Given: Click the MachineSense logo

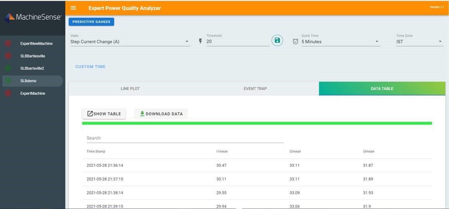Looking at the screenshot, I should tap(33, 17).
